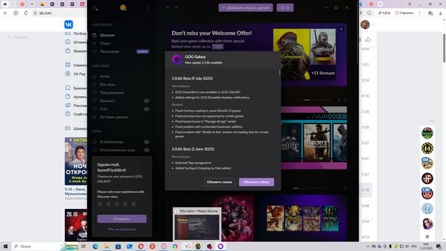
Task: Click the vk.com address bar in the browser
Action: point(60,13)
